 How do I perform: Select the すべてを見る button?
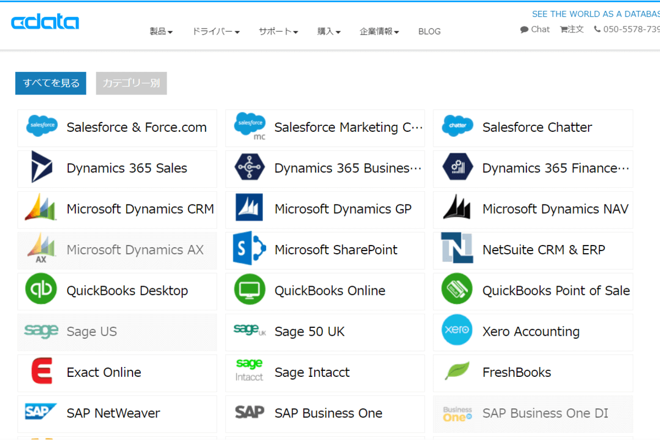pyautogui.click(x=51, y=83)
